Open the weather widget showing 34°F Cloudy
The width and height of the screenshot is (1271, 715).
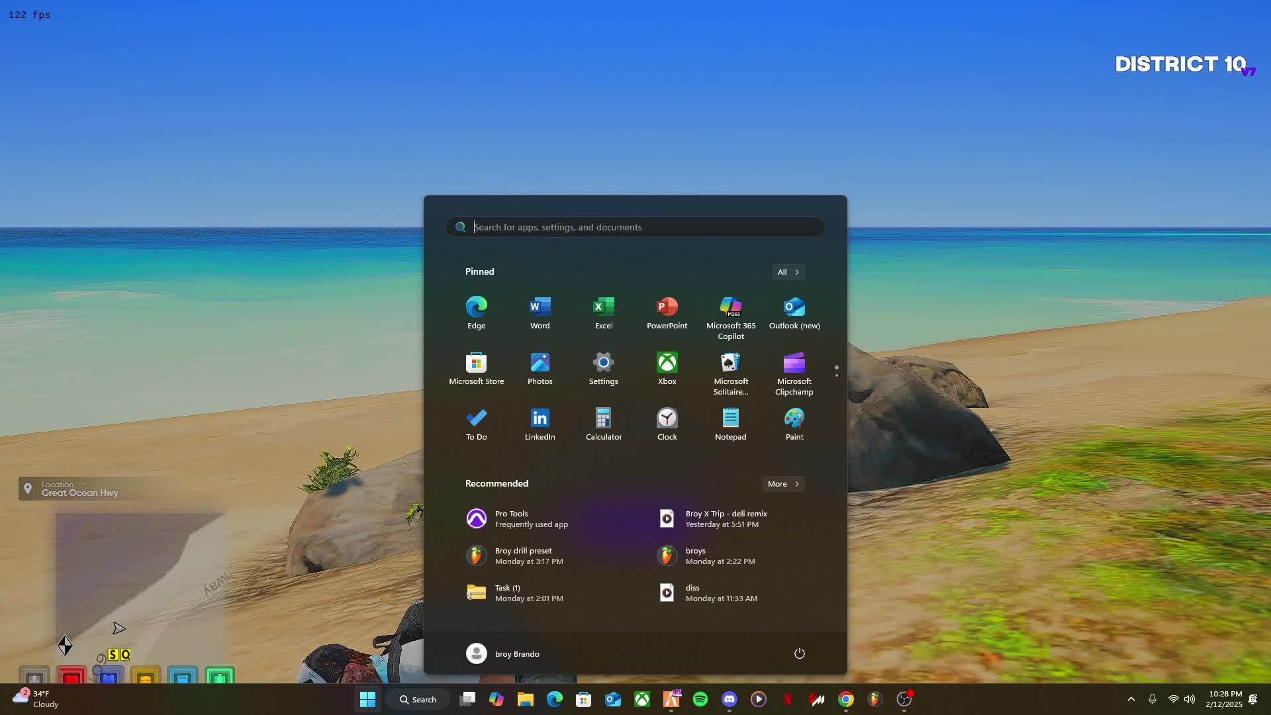tap(36, 699)
